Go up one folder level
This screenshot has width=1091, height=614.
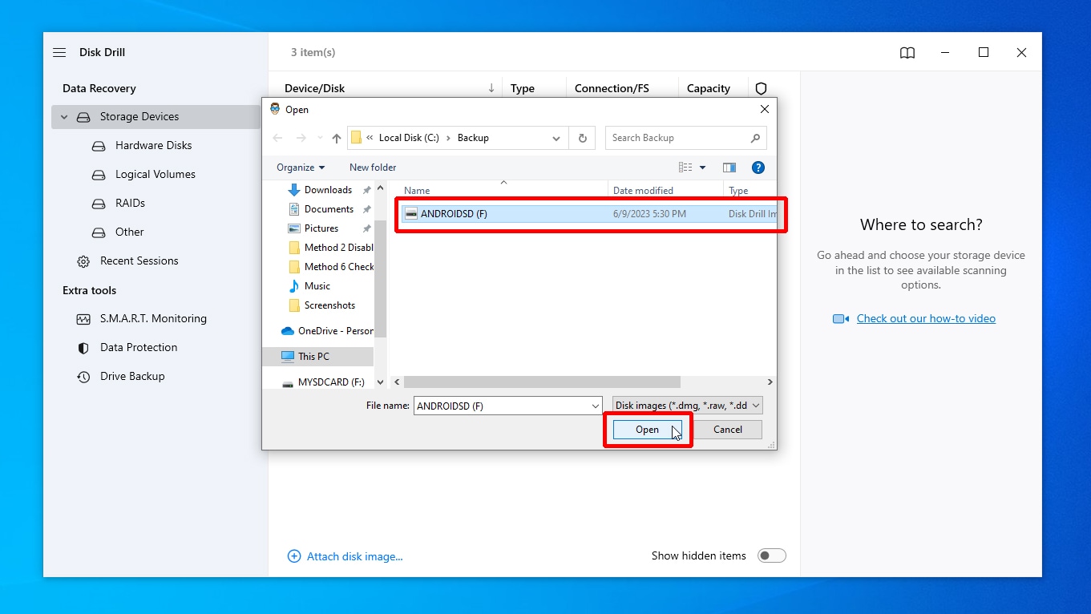[337, 138]
